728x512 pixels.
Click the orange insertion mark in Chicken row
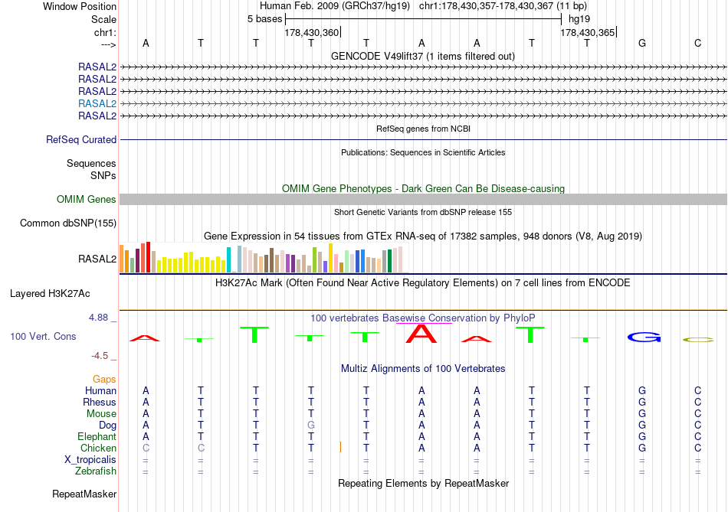click(340, 447)
